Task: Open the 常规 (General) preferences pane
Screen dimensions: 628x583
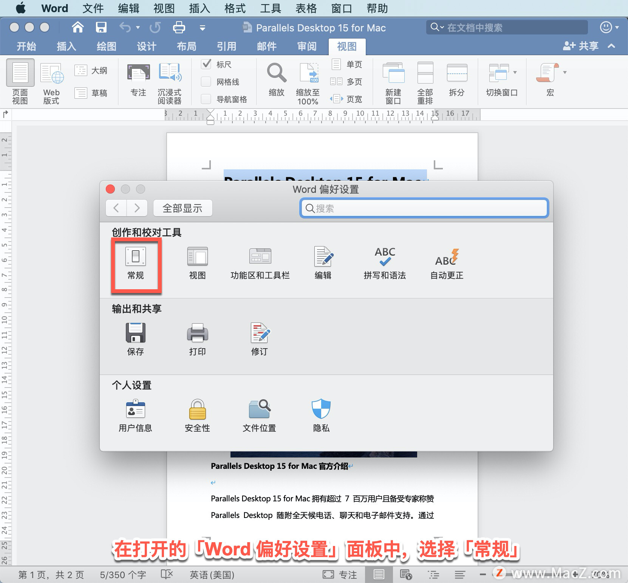Action: 136,264
